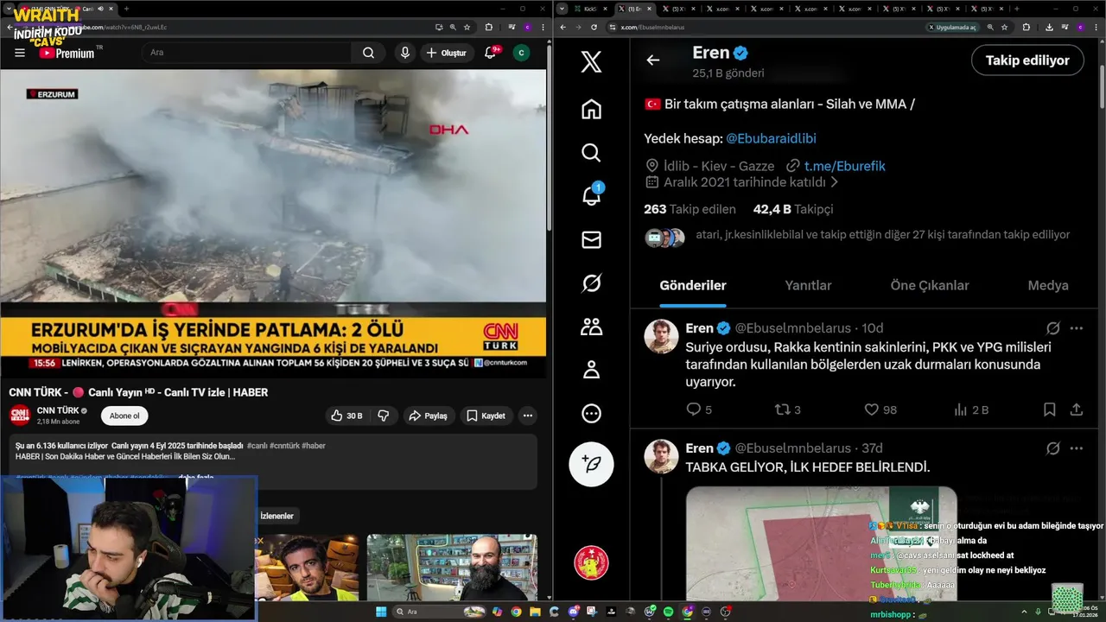Reload the x.com page
Viewport: 1106px width, 622px height.
coord(594,27)
